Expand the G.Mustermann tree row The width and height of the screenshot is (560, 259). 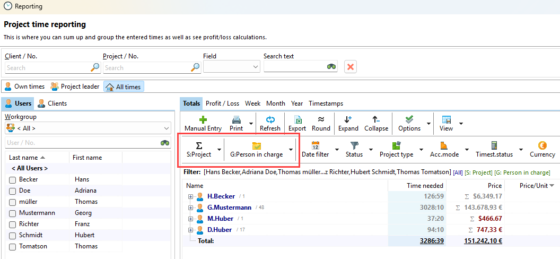click(191, 208)
